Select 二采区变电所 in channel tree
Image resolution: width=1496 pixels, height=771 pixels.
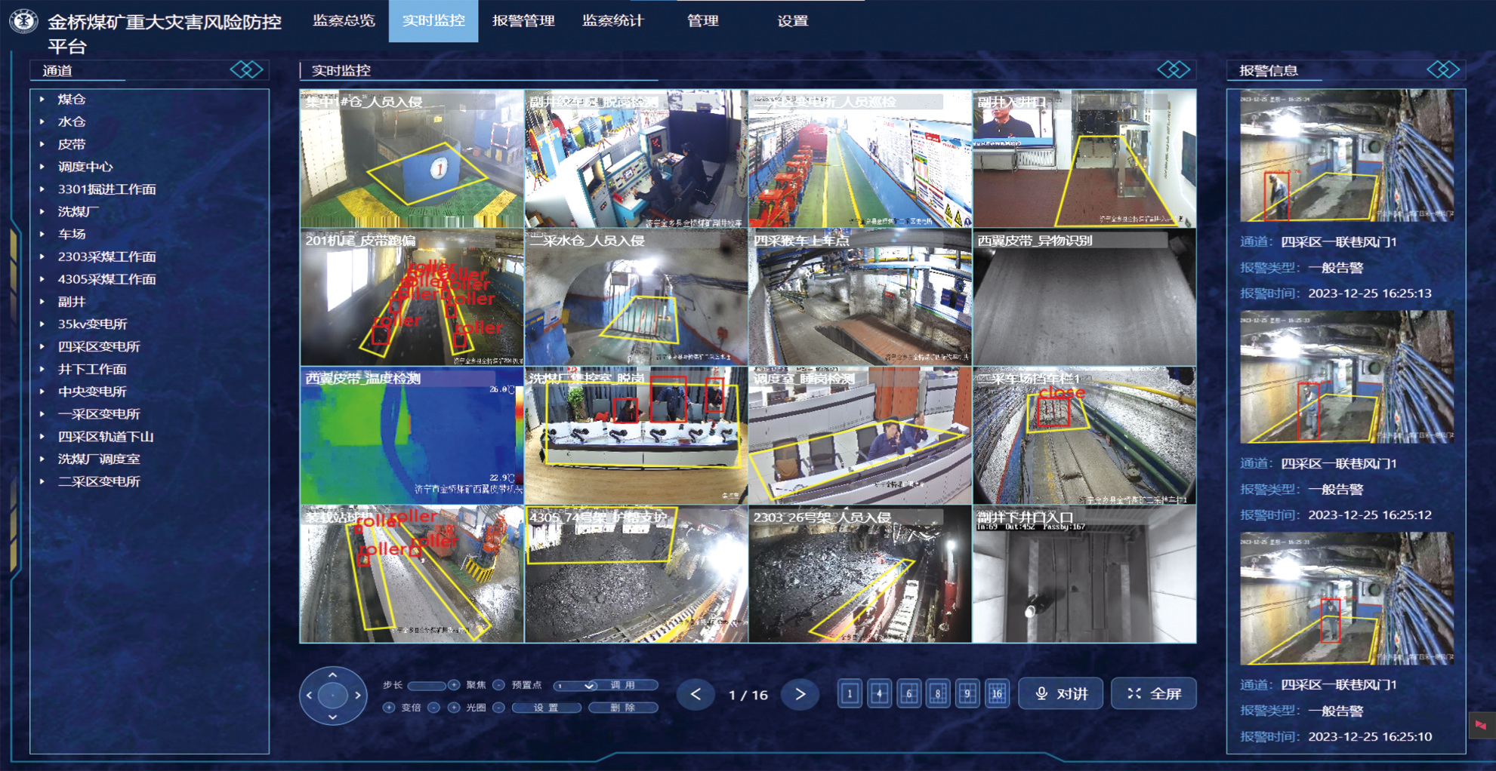click(x=99, y=481)
